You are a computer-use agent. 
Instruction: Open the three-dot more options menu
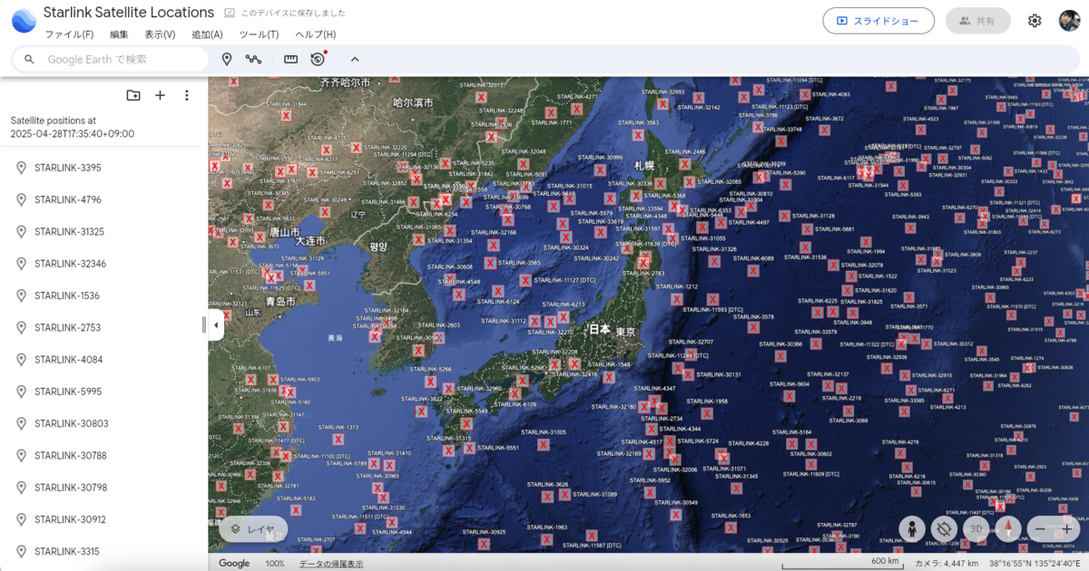click(x=187, y=95)
